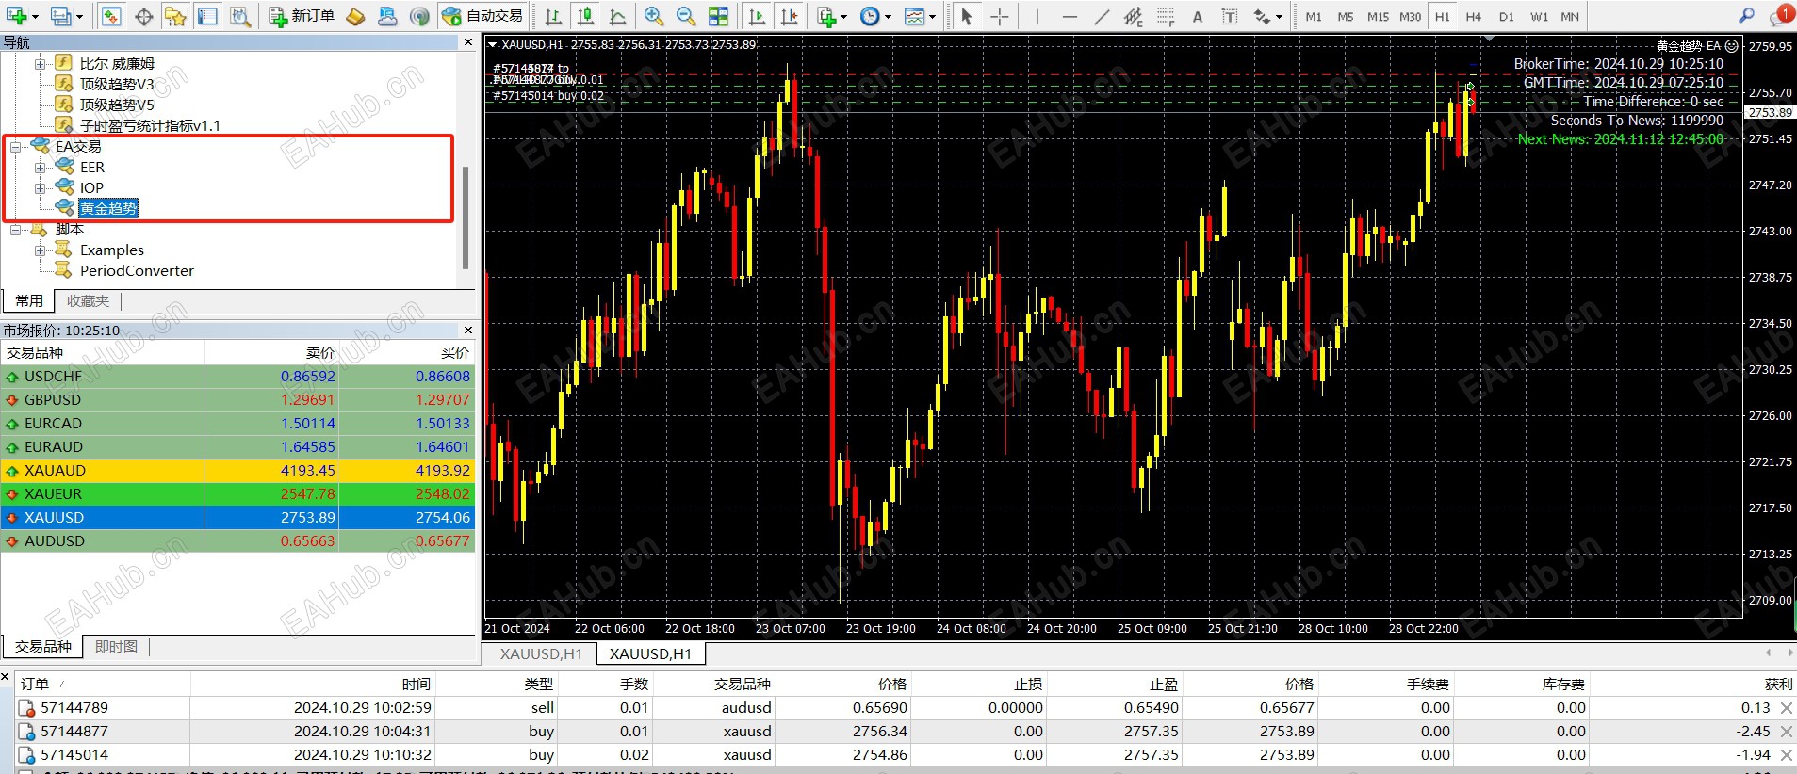Click the 新订单 new order button
1797x774 pixels.
(302, 16)
